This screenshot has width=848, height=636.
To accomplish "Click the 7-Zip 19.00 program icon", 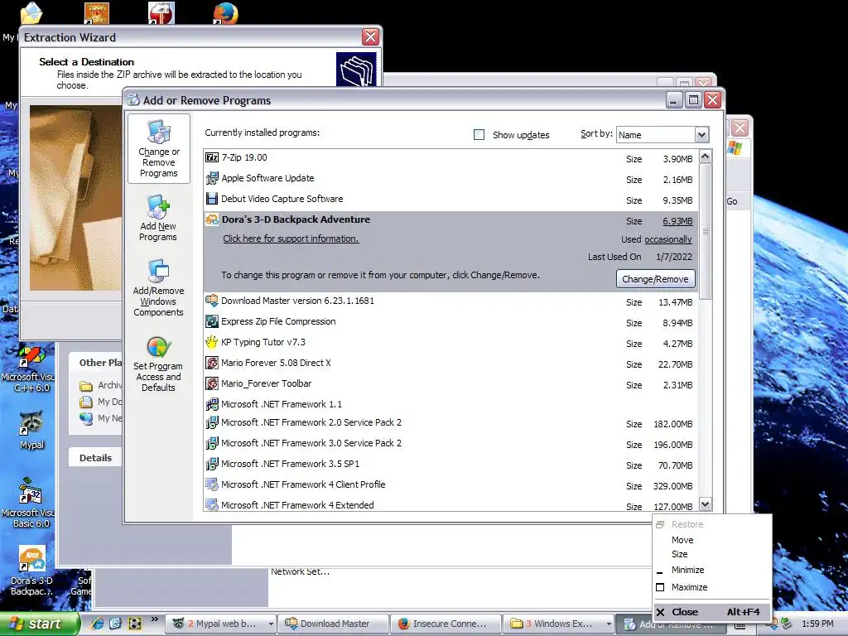I will tap(212, 157).
